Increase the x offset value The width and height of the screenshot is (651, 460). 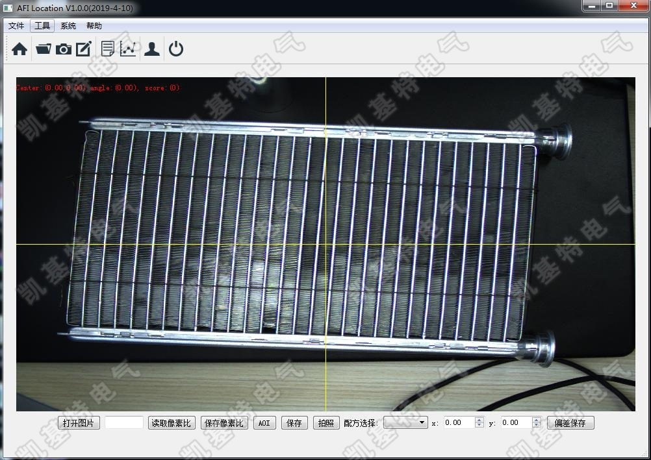tap(479, 420)
